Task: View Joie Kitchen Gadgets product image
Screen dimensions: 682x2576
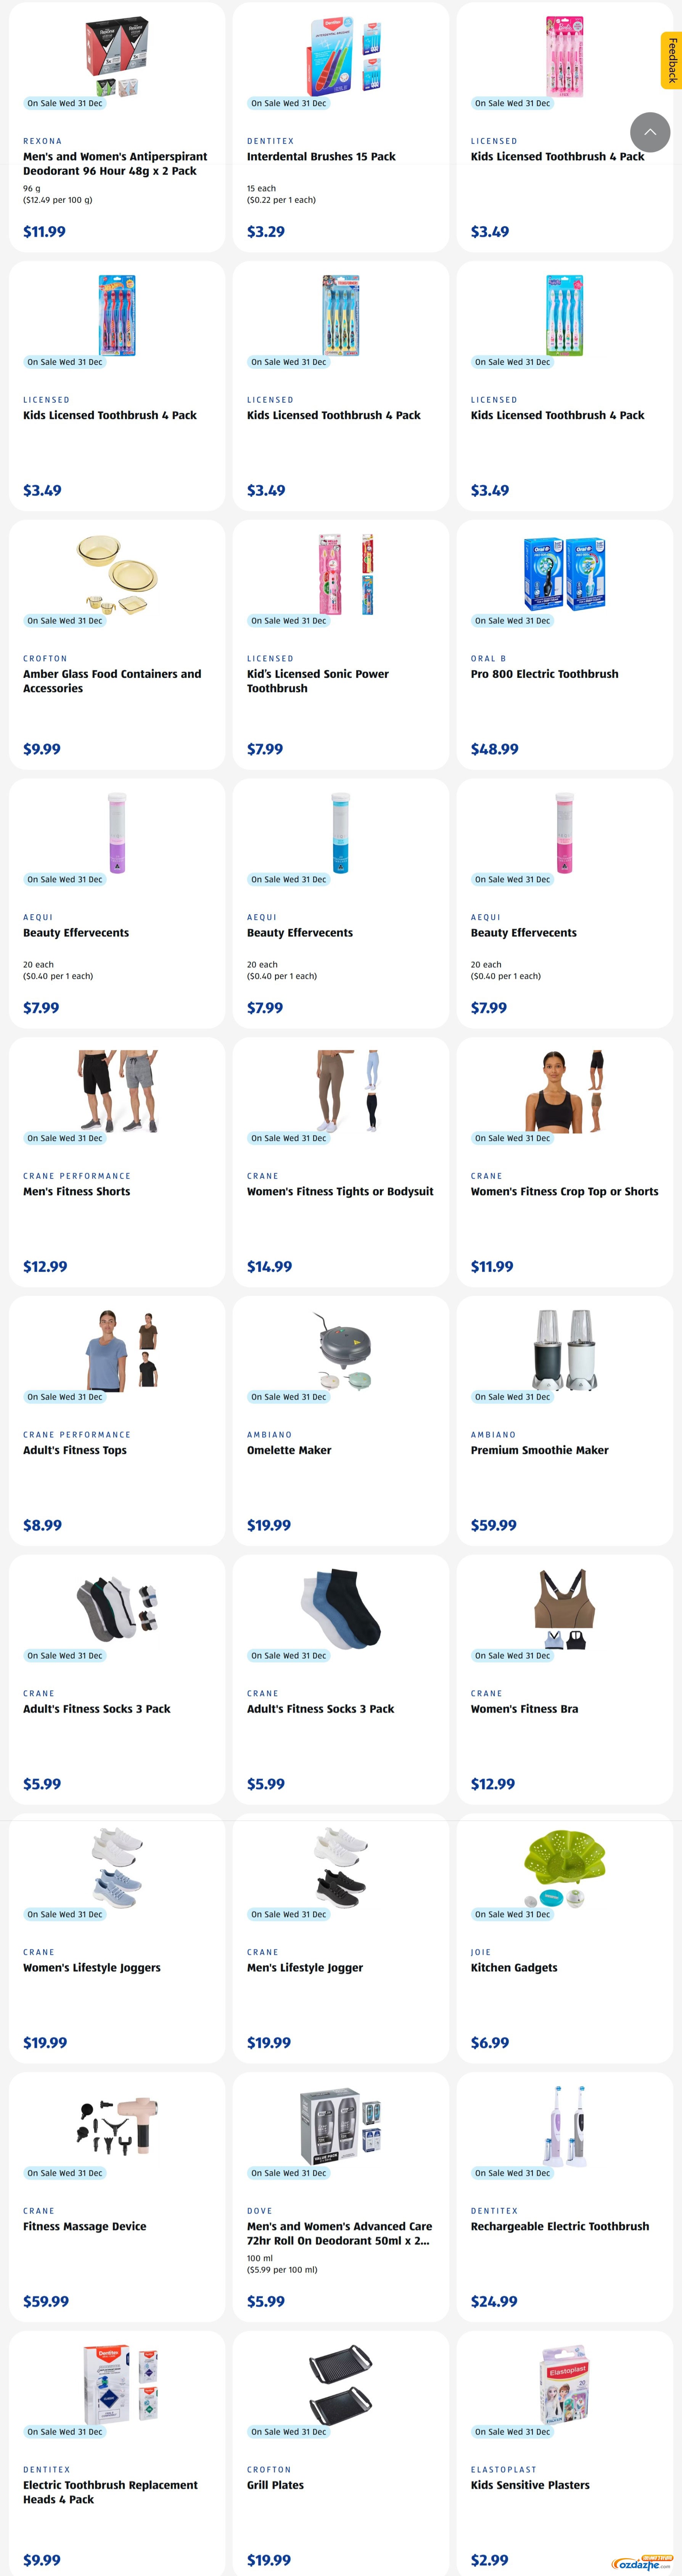Action: tap(565, 1868)
